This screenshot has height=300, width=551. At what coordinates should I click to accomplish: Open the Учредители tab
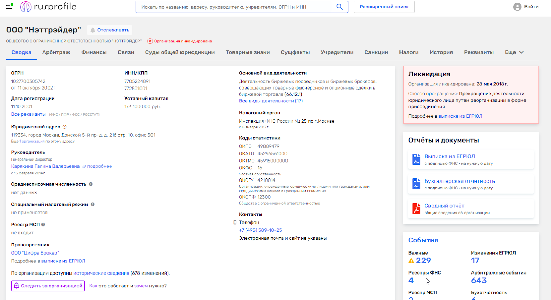337,52
